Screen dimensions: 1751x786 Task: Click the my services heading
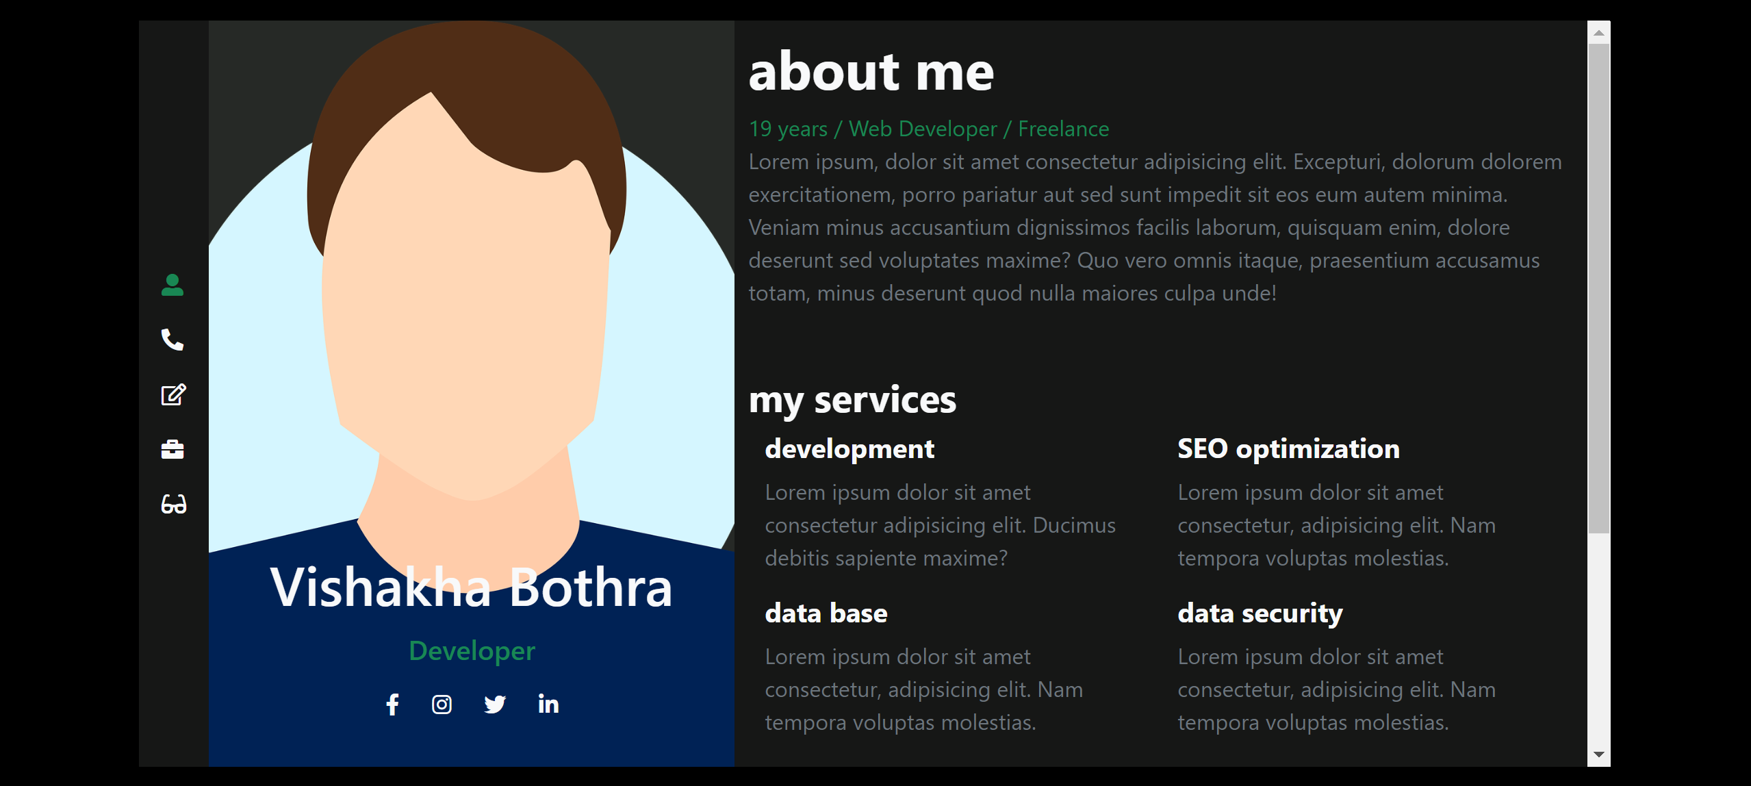(853, 401)
